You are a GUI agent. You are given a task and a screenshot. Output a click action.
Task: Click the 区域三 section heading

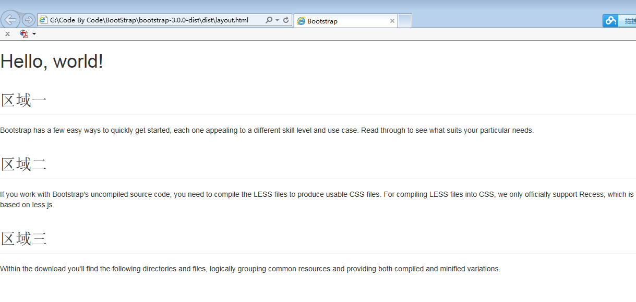pyautogui.click(x=24, y=239)
